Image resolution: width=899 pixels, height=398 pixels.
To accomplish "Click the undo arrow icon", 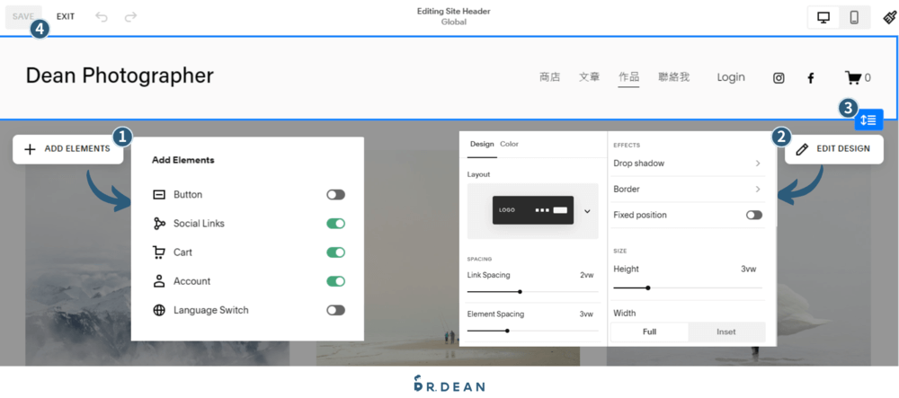I will 102,16.
